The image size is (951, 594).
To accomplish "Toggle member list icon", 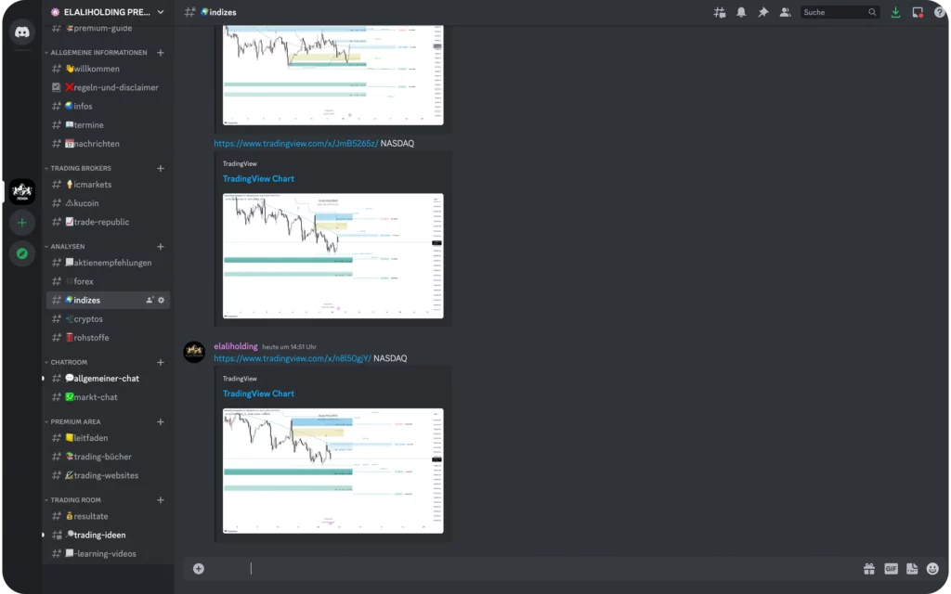I will tap(785, 12).
